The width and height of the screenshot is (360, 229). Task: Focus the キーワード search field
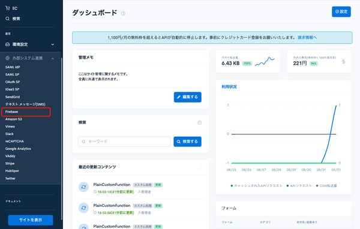tap(124, 141)
